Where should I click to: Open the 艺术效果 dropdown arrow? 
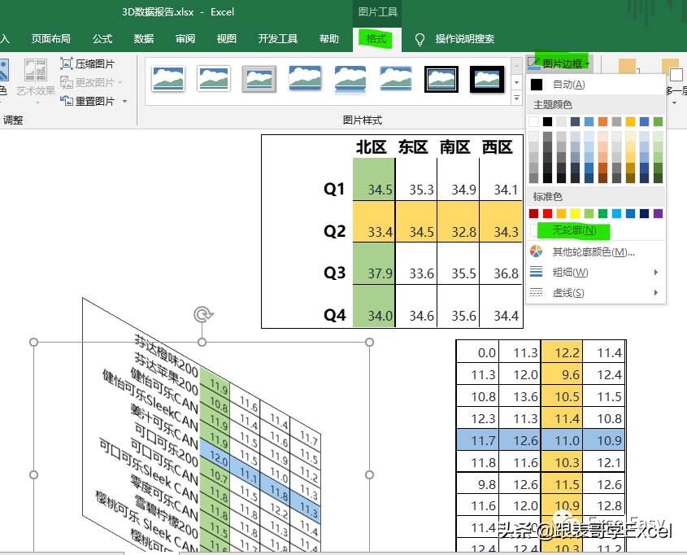tap(37, 103)
